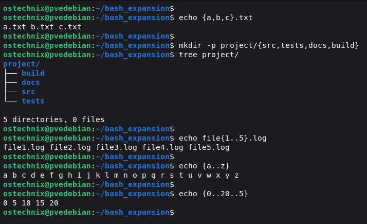
Task: Click the "5 directories, 0 files" summary
Action: coord(53,119)
